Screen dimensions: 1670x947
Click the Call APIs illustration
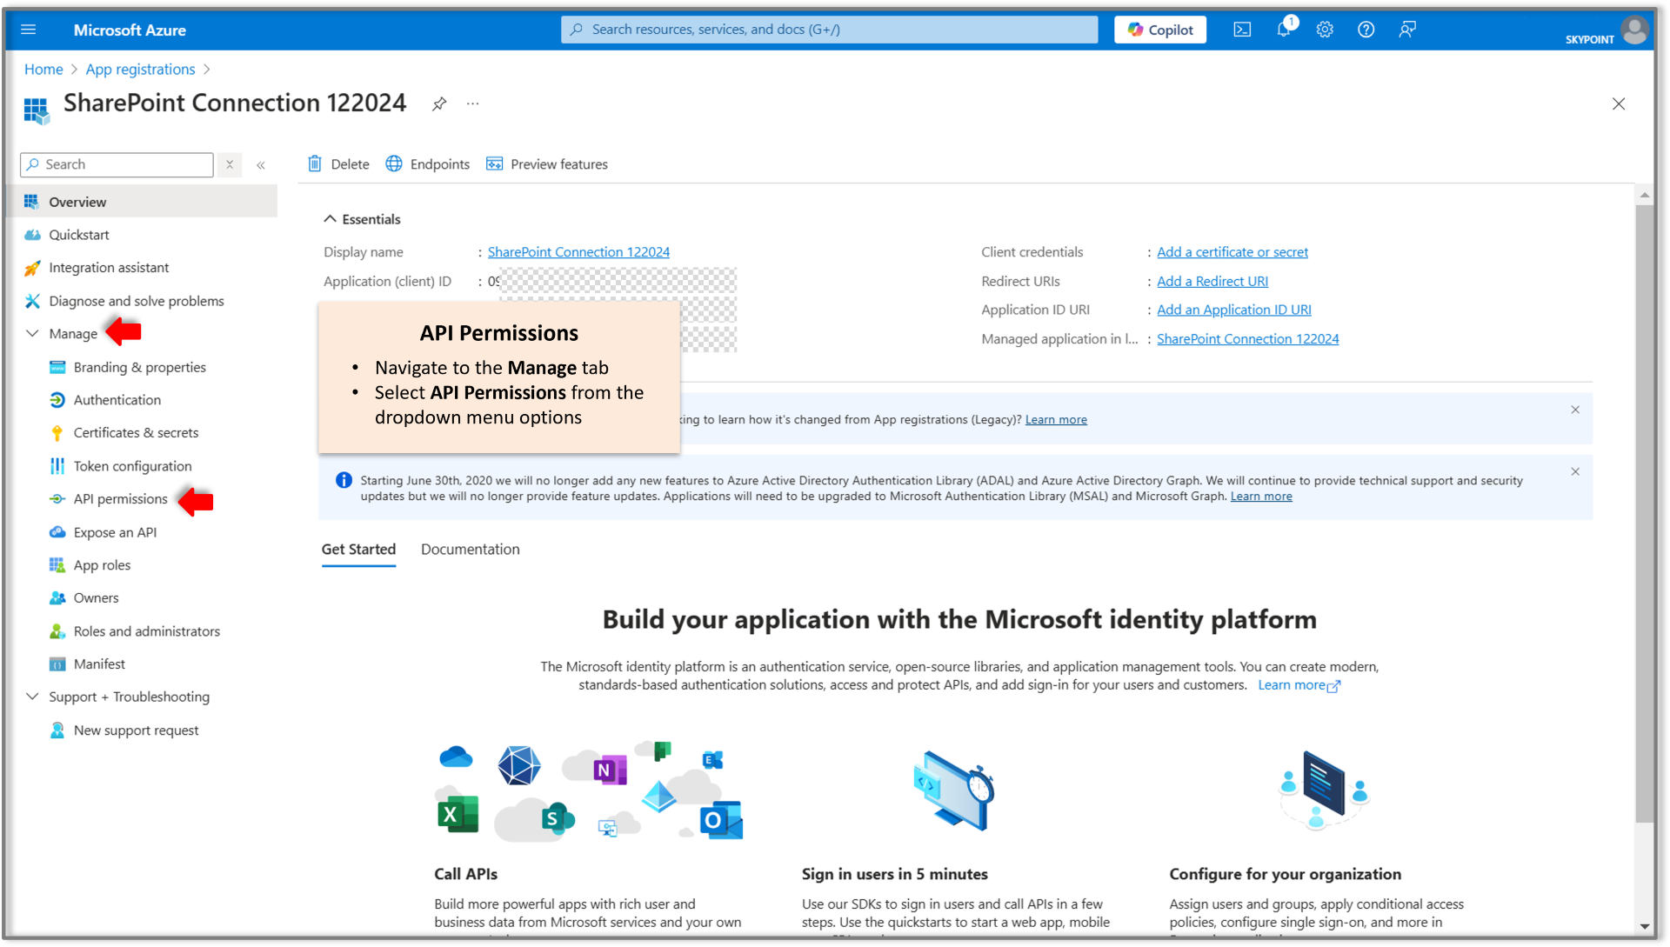pyautogui.click(x=590, y=792)
